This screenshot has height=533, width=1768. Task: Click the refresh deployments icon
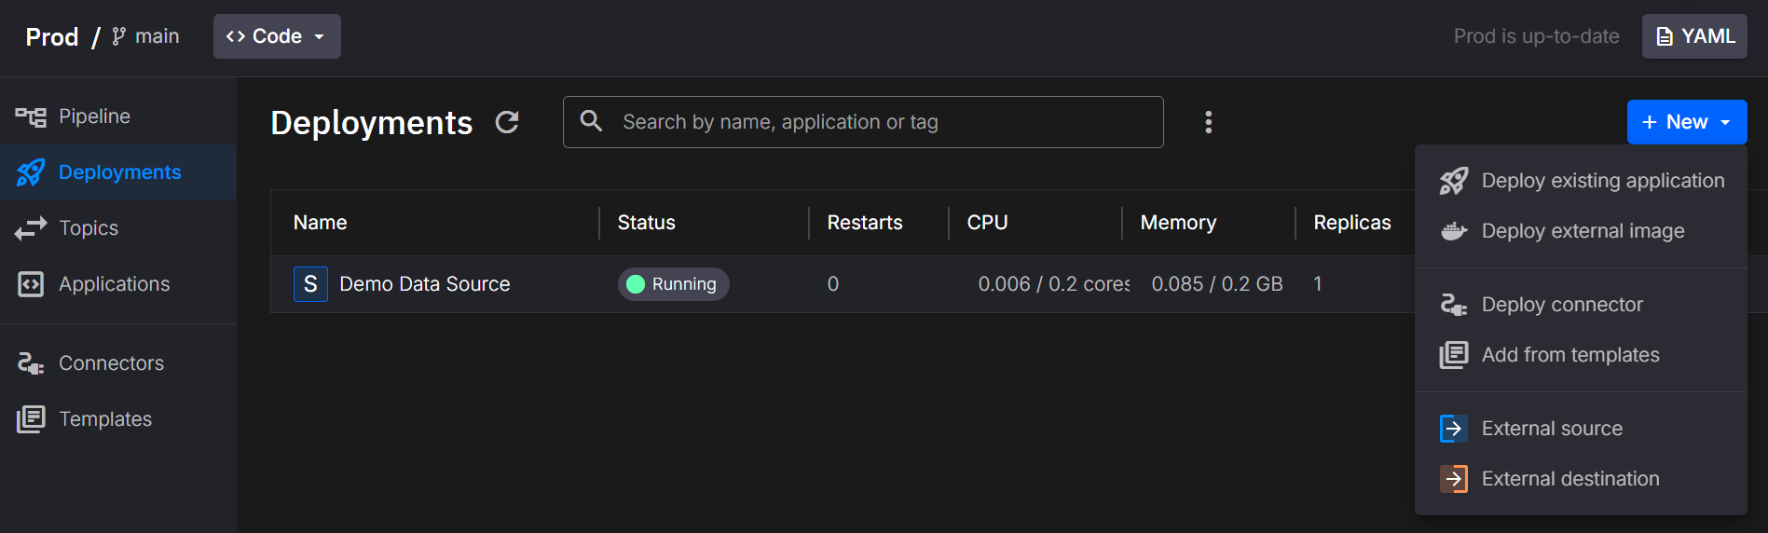[x=507, y=122]
